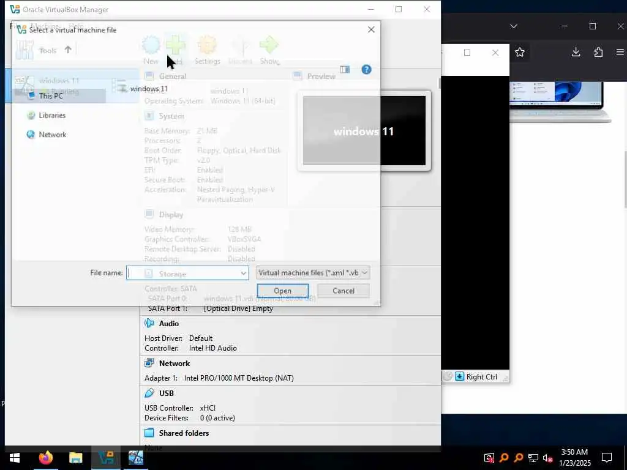The height and width of the screenshot is (470, 627).
Task: Select Network in navigation pane
Action: [52, 135]
